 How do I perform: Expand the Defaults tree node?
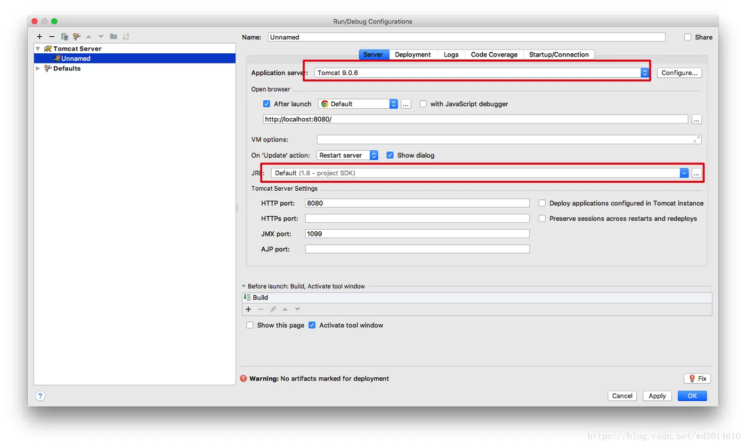point(38,68)
